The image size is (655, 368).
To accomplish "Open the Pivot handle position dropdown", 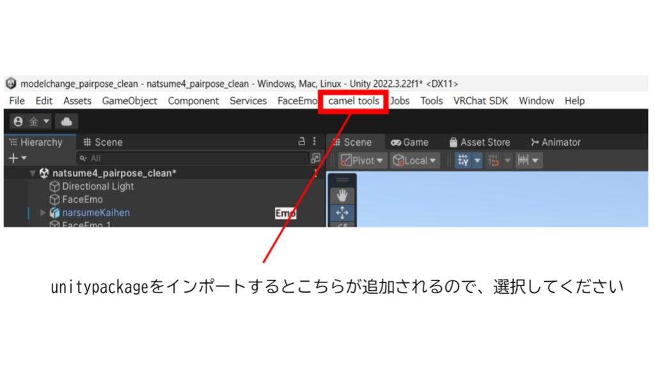I will pos(362,160).
